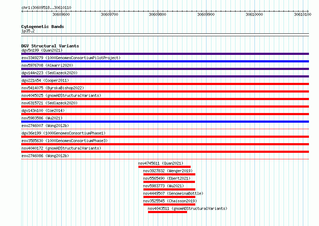Click the blue nsv5983586 variant bar
The height and width of the screenshot is (226, 319).
(x=165, y=122)
